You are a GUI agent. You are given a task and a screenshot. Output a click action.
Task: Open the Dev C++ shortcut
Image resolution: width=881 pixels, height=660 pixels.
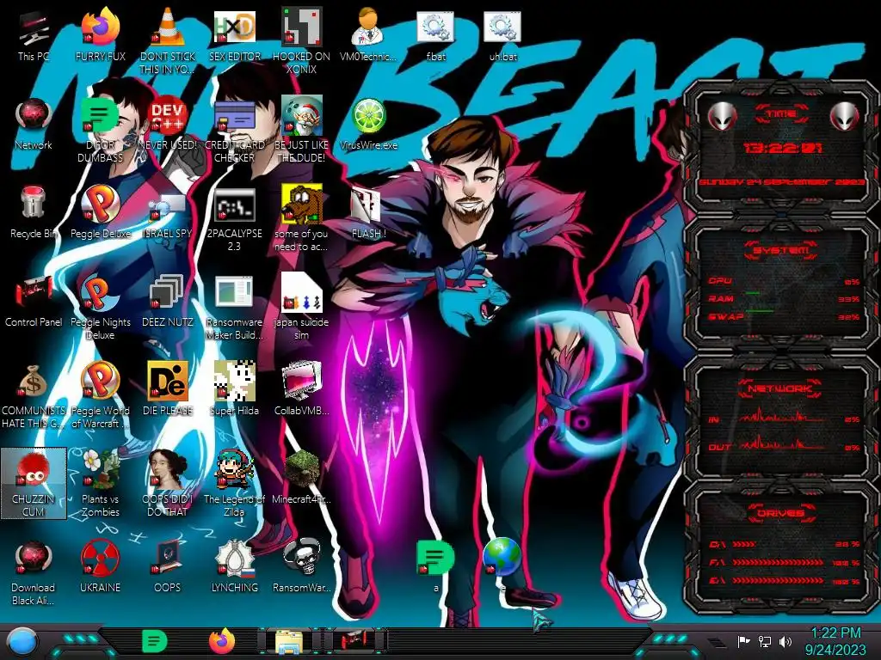(168, 116)
